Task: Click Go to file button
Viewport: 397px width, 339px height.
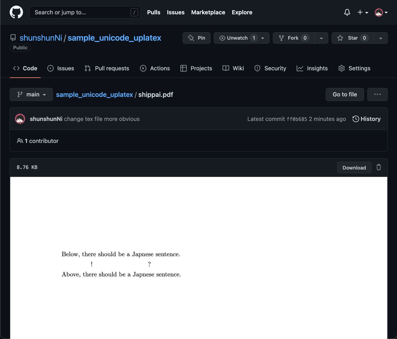Action: [x=345, y=94]
